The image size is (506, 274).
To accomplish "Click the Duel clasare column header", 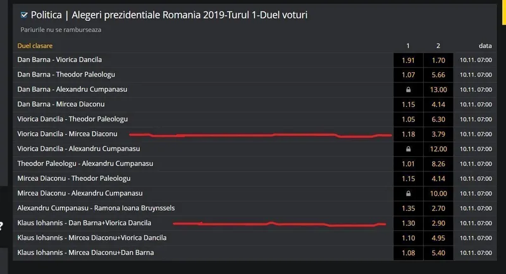I will click(x=35, y=46).
